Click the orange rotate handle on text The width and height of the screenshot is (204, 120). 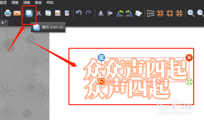pos(101,82)
